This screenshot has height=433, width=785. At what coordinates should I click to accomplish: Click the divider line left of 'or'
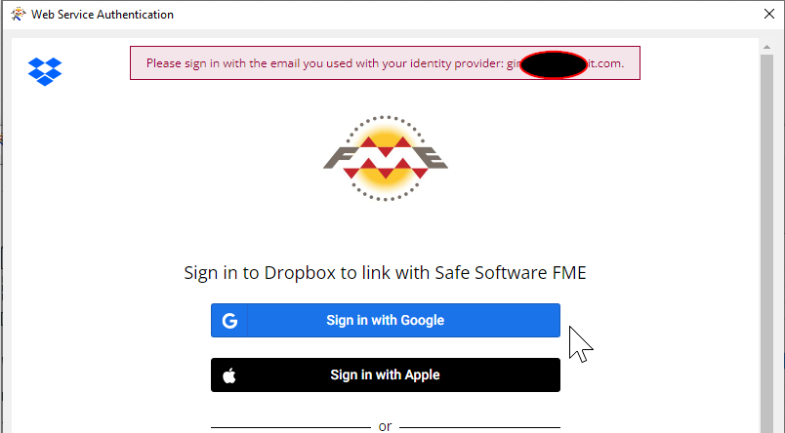[291, 427]
